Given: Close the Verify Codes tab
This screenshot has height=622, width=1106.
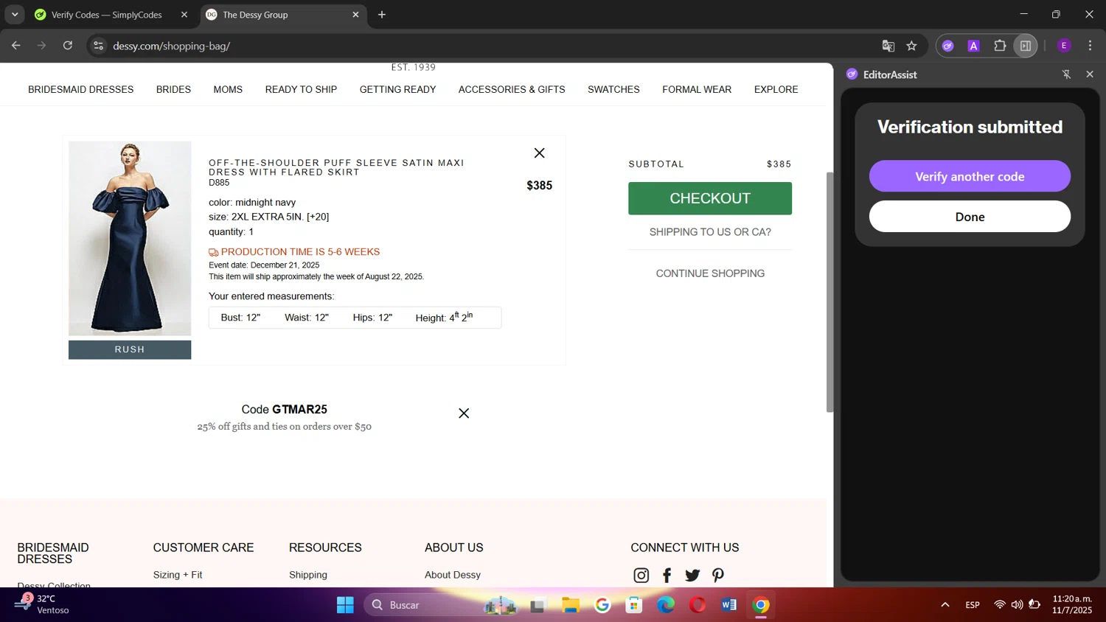Looking at the screenshot, I should click(x=184, y=15).
